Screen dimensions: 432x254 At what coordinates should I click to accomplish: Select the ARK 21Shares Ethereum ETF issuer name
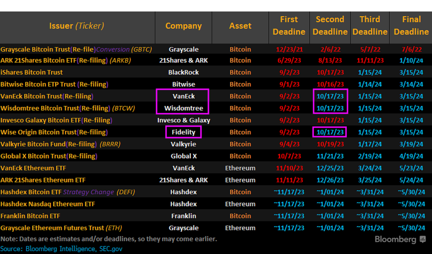pyautogui.click(x=43, y=180)
